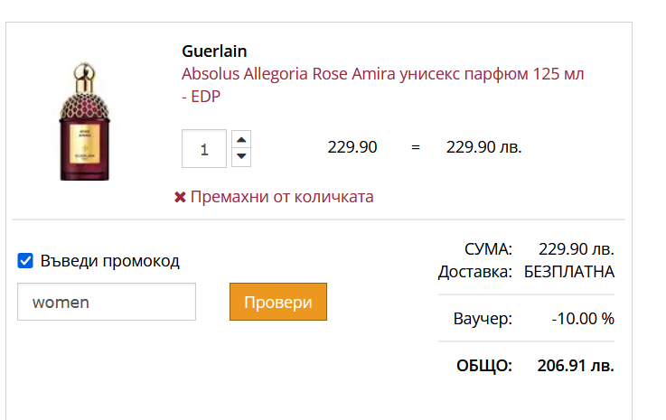Click the '-10.00 %' voucher discount value
666x420 pixels.
583,318
